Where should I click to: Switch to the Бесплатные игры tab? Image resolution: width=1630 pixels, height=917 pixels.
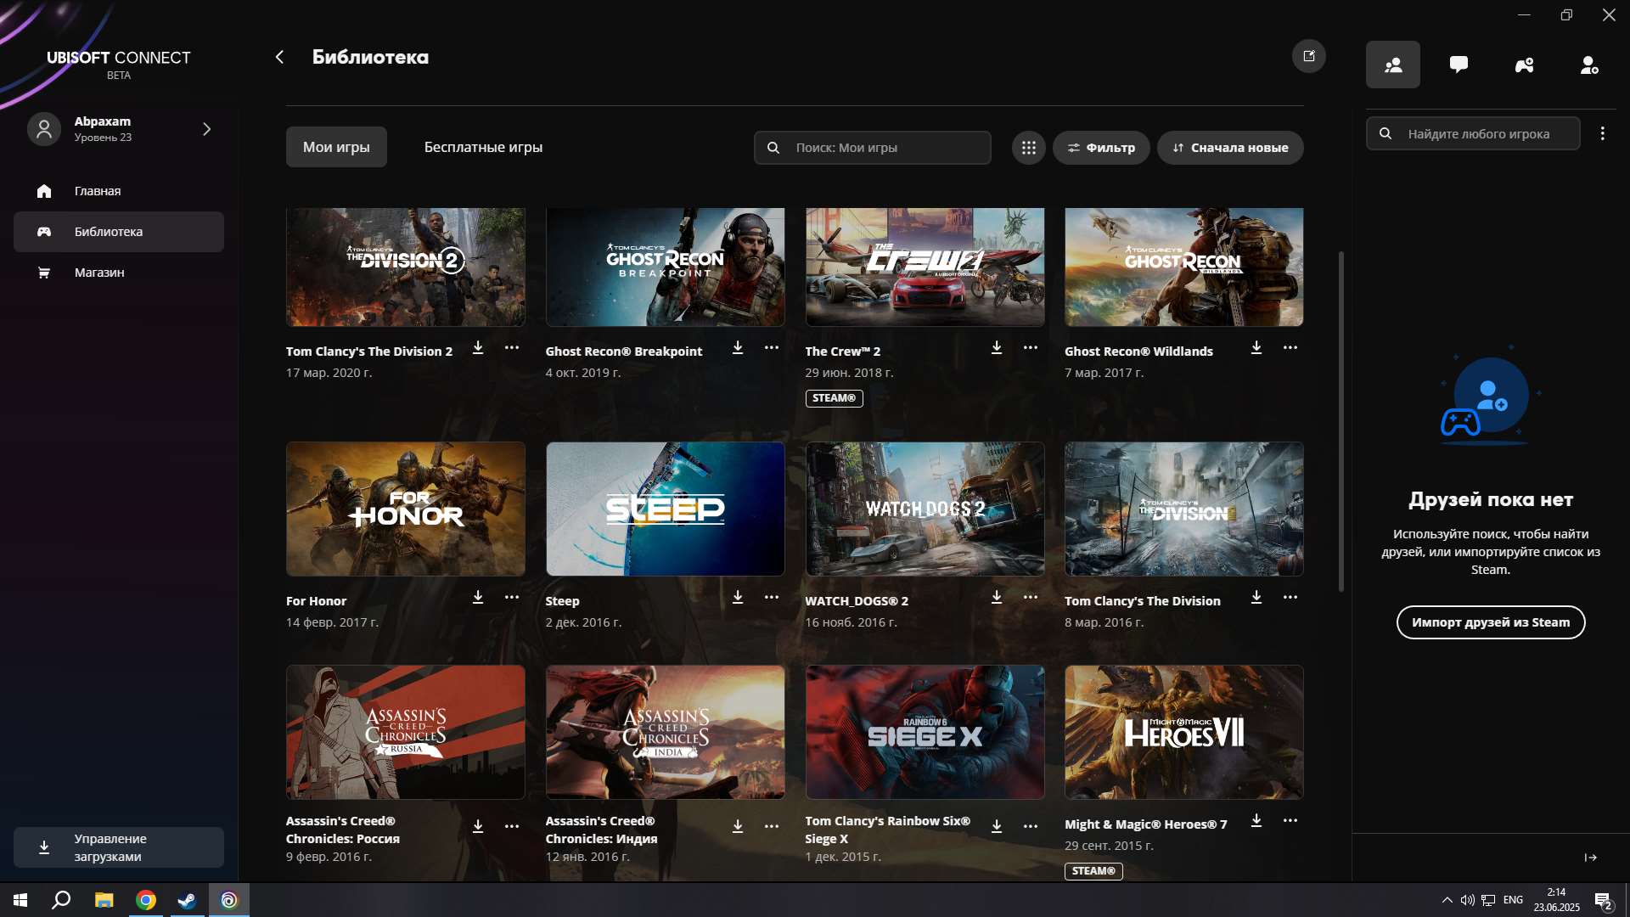tap(482, 146)
